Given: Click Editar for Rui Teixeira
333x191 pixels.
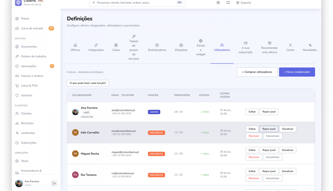Looking at the screenshot, I should [x=252, y=171].
